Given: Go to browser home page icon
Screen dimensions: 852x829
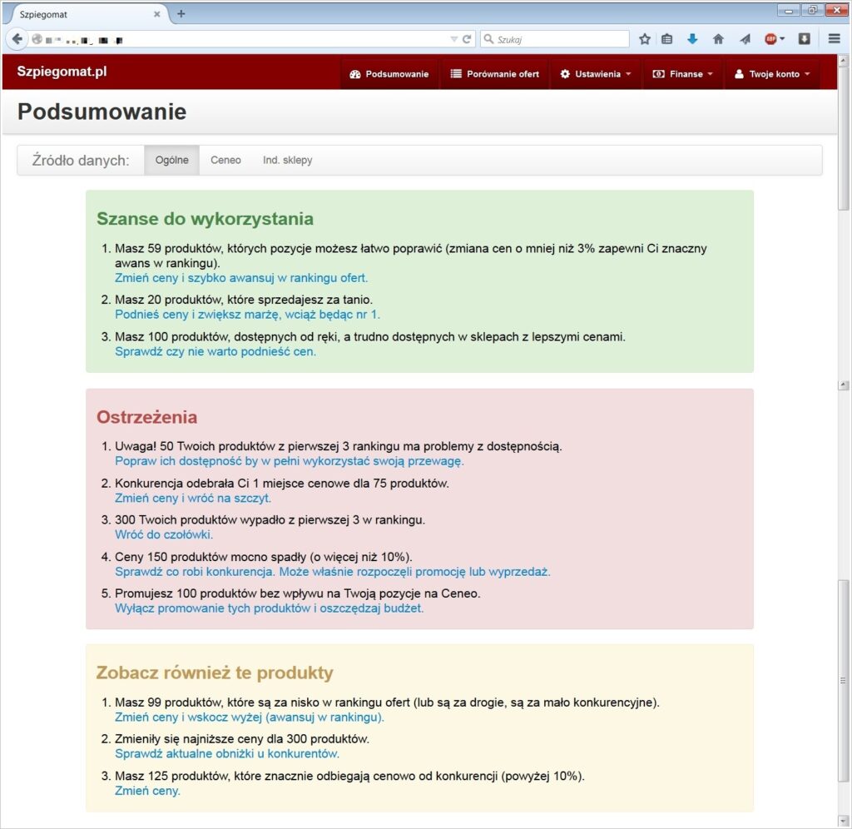Looking at the screenshot, I should [x=718, y=39].
